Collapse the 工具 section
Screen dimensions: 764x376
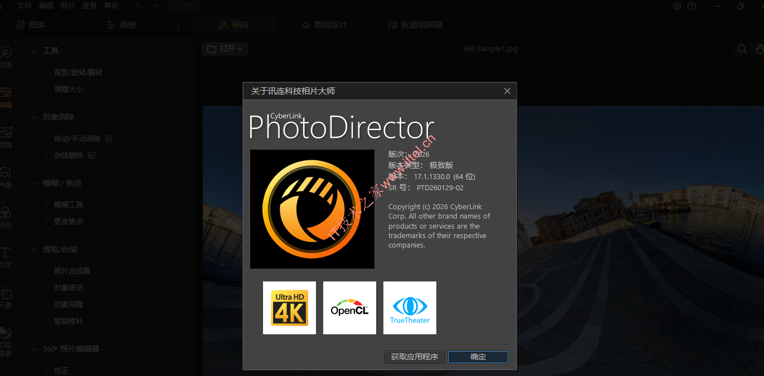(35, 51)
